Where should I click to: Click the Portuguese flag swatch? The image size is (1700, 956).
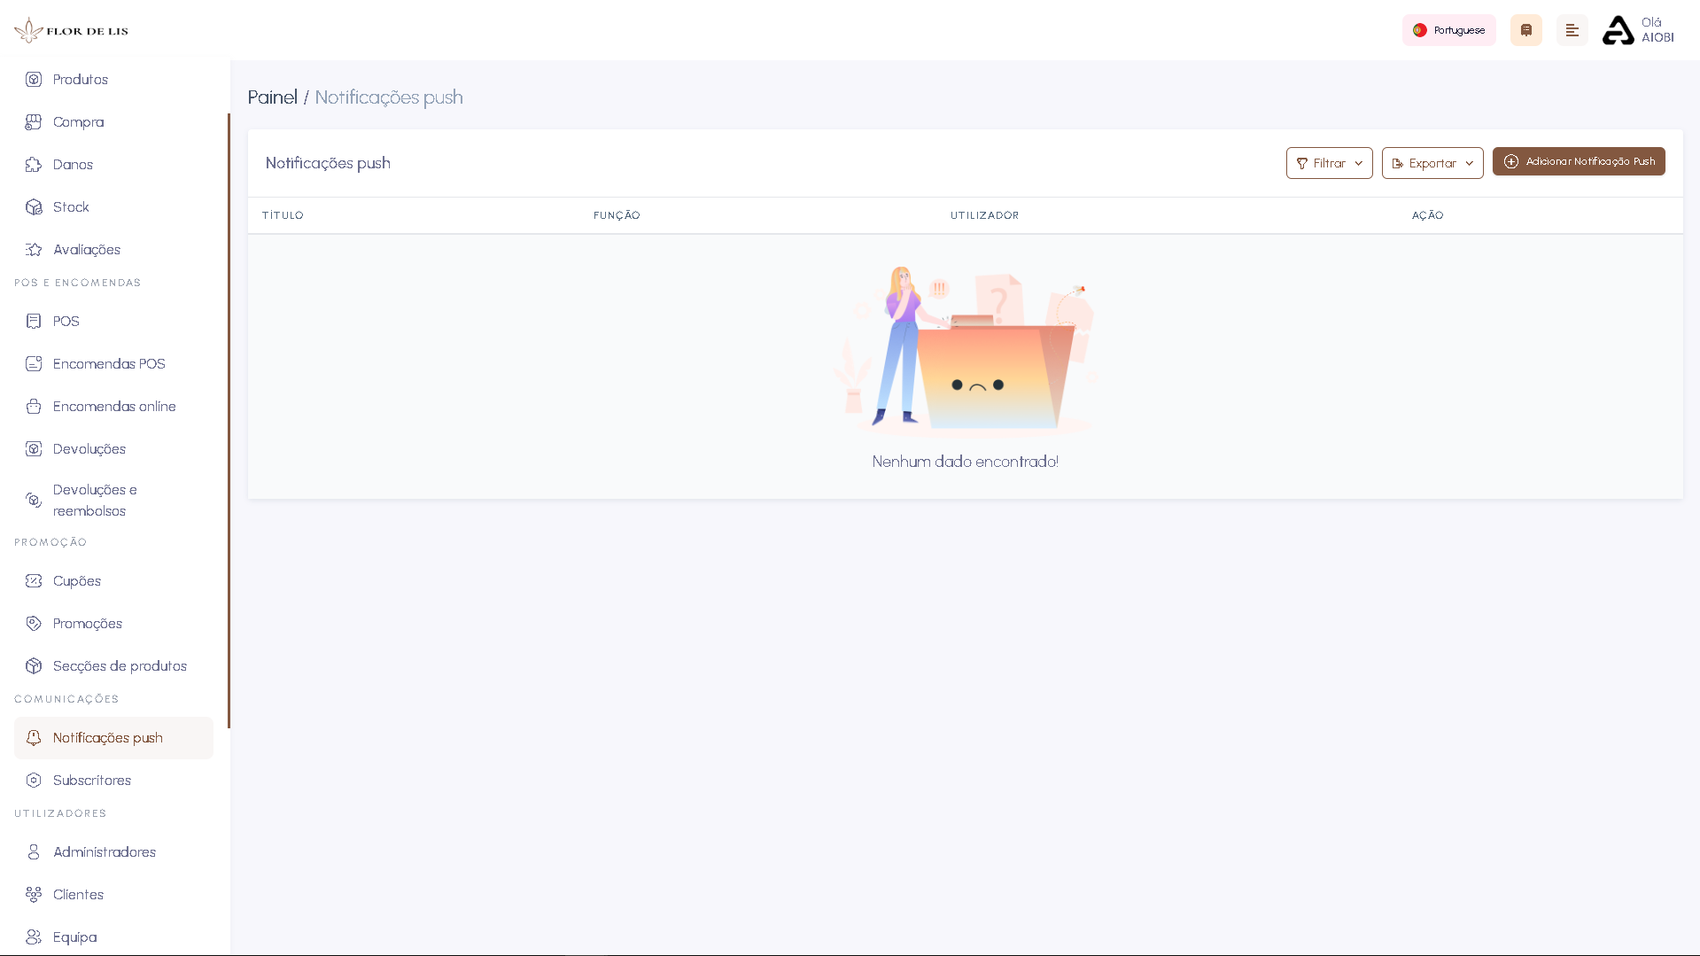1420,30
